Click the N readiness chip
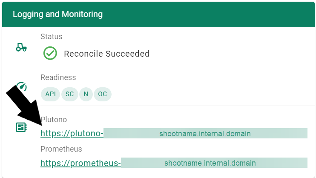 coord(86,94)
